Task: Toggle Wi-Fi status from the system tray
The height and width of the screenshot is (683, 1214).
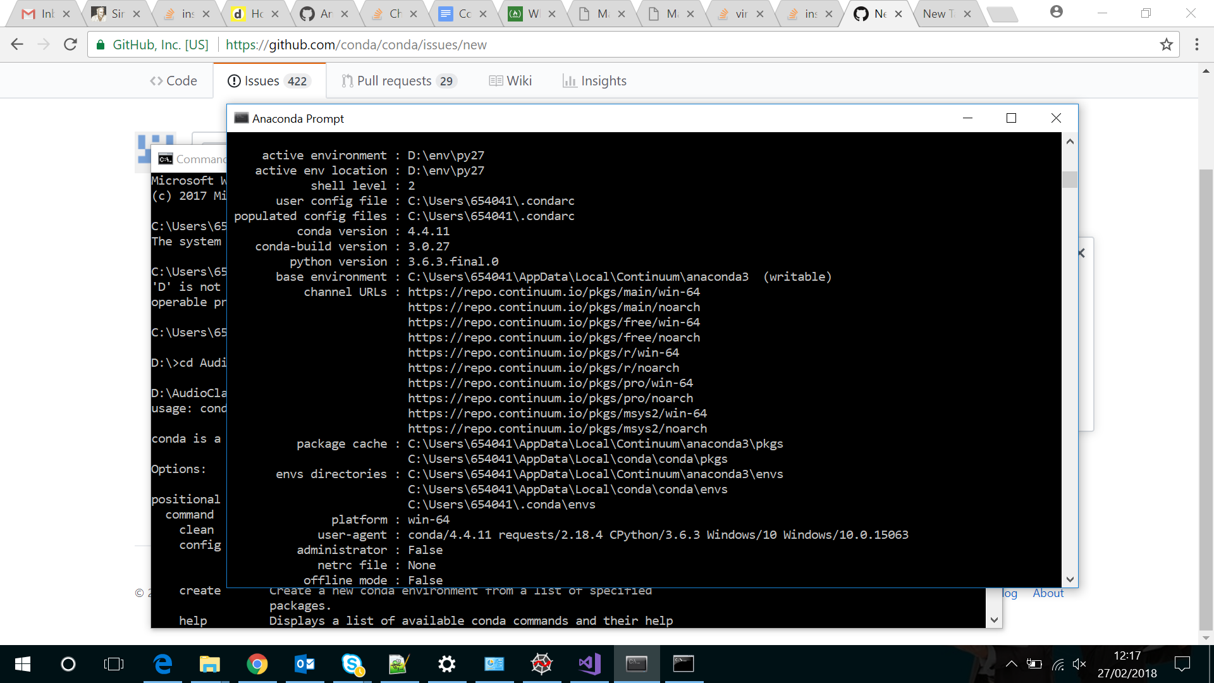Action: coord(1058,664)
